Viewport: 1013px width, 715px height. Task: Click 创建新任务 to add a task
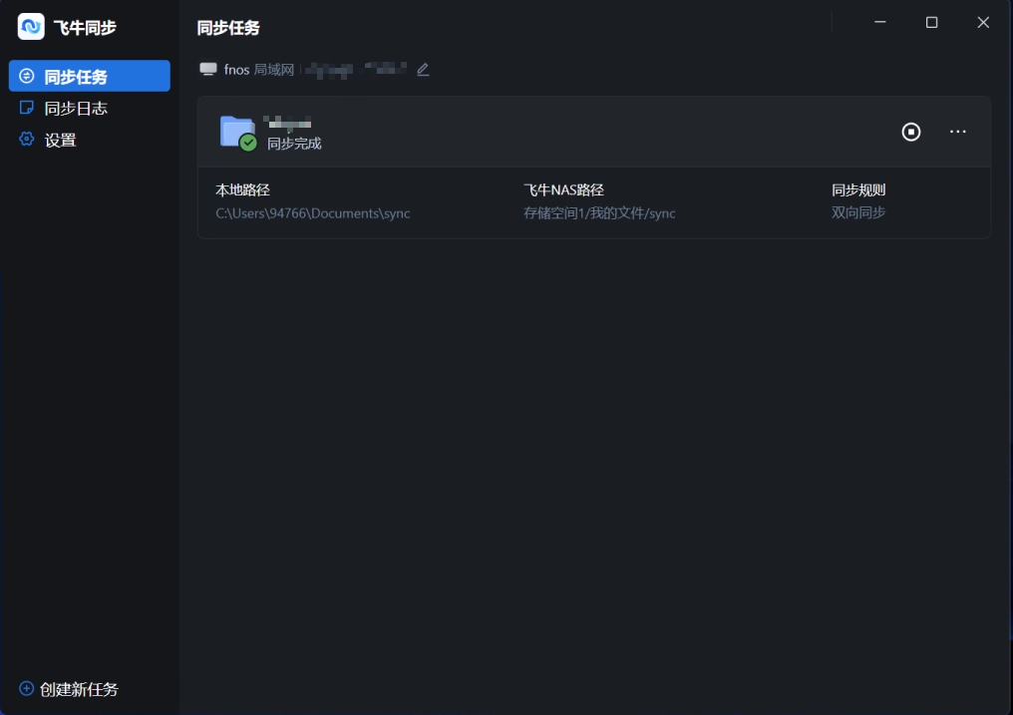[x=79, y=689]
